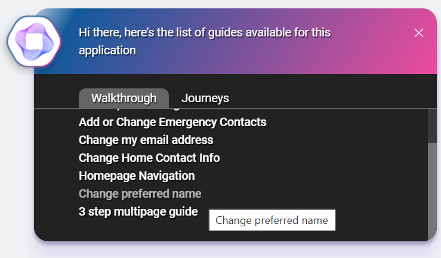This screenshot has width=441, height=258.
Task: Choose the Change preferred name guide
Action: (x=140, y=194)
